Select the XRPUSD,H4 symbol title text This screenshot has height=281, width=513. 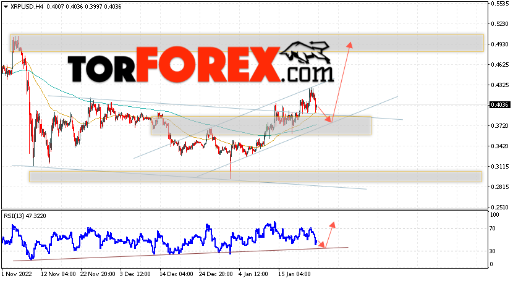coord(27,7)
